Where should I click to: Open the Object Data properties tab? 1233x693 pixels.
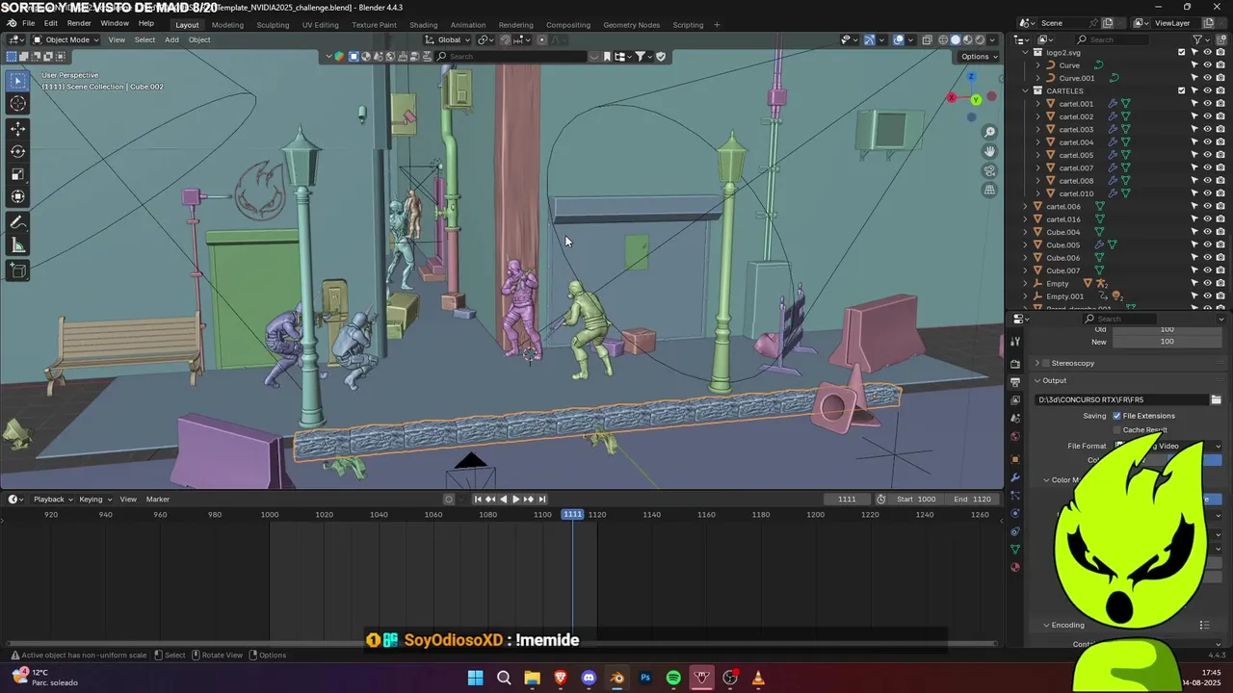point(1015,549)
